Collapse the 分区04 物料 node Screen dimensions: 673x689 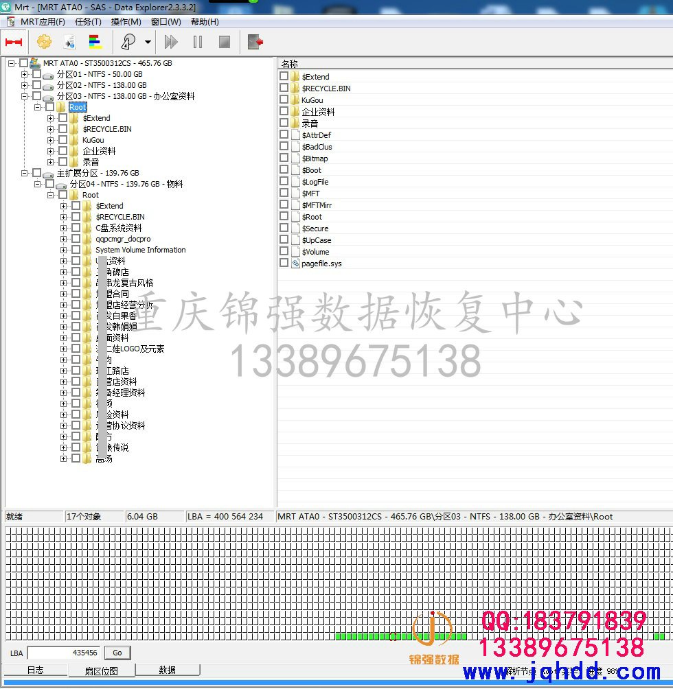(38, 184)
